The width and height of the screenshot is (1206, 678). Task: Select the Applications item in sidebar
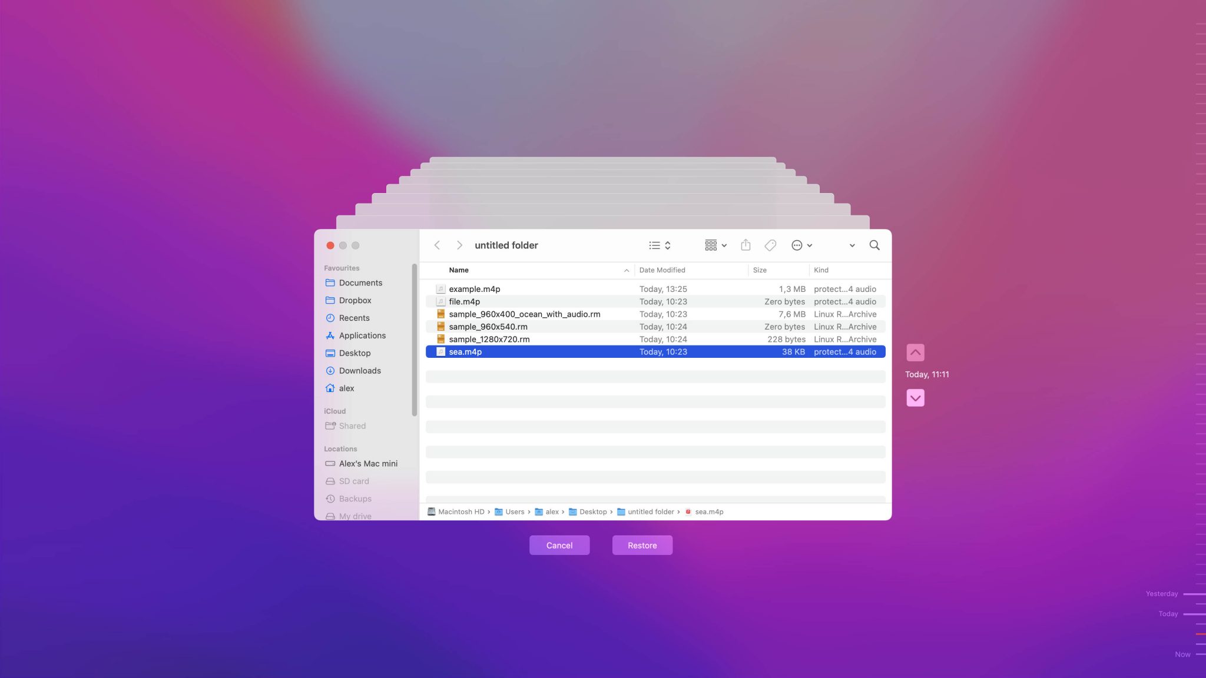[362, 335]
